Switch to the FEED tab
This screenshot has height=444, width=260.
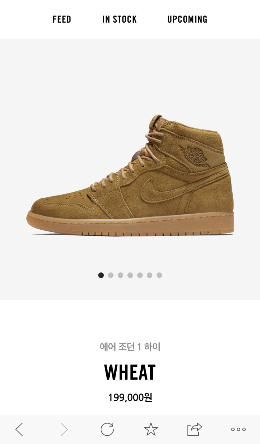(x=62, y=19)
